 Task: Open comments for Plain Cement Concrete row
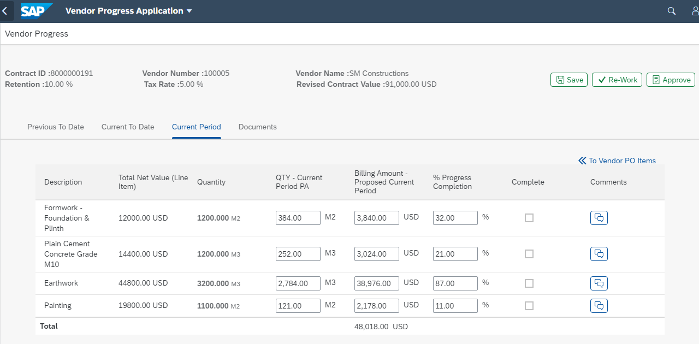(x=599, y=254)
